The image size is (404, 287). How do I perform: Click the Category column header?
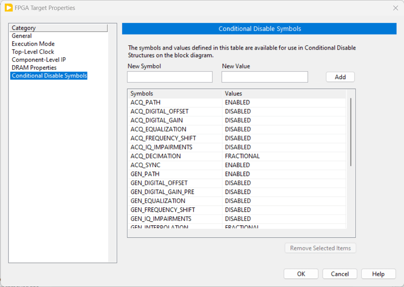24,28
